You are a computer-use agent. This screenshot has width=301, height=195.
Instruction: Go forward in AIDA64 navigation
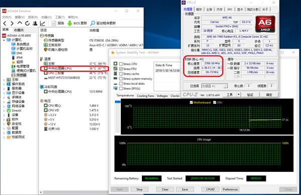click(12, 24)
